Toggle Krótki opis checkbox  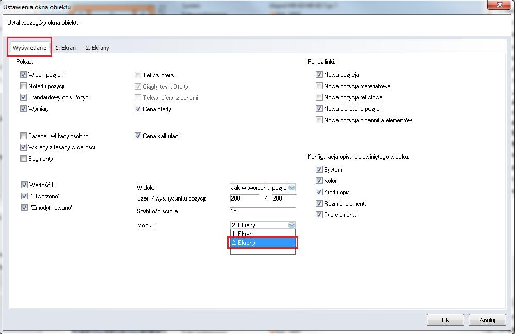coord(319,192)
